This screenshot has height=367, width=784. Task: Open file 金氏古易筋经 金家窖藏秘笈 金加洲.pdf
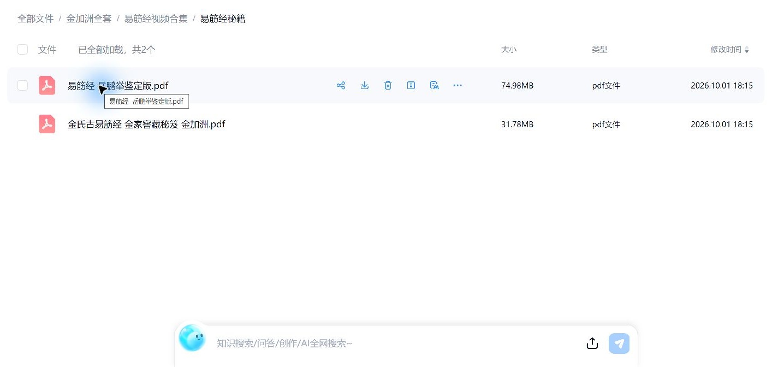pyautogui.click(x=146, y=125)
